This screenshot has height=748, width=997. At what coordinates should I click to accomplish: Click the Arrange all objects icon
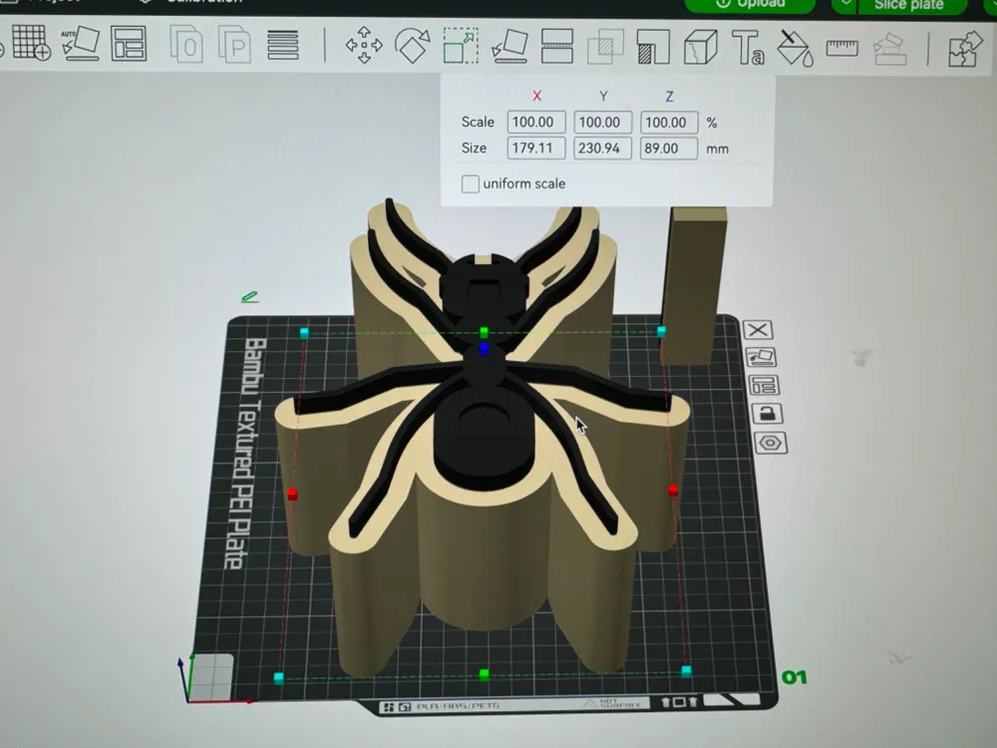pyautogui.click(x=129, y=43)
